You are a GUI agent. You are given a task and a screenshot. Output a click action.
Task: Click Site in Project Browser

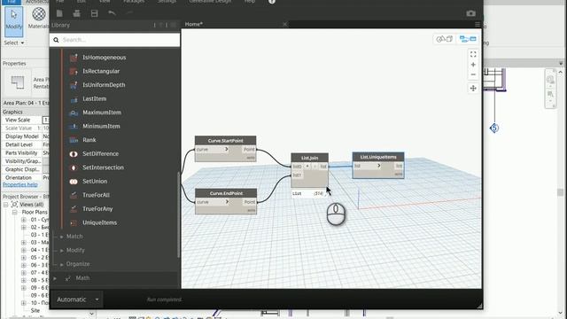point(35,310)
